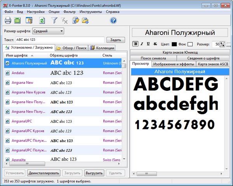233x186 pixels.
Task: Click the blue funnel filter icon
Action: (x=54, y=21)
